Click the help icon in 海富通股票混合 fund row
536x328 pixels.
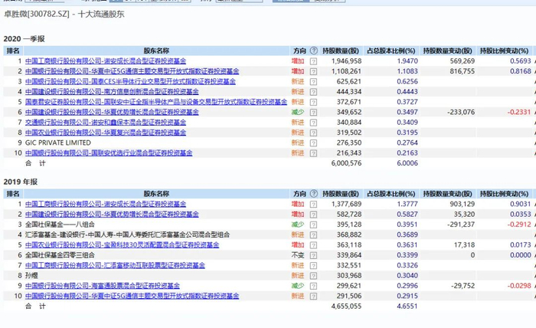[314, 286]
